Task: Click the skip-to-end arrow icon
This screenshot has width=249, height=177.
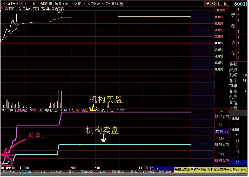Action: click(x=226, y=4)
